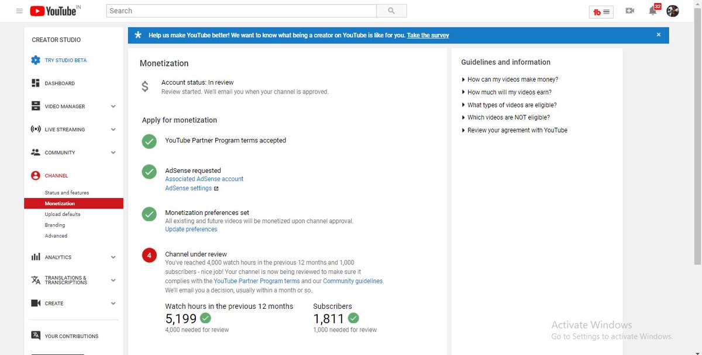Open Try Studio Beta
This screenshot has width=702, height=355.
(x=66, y=60)
